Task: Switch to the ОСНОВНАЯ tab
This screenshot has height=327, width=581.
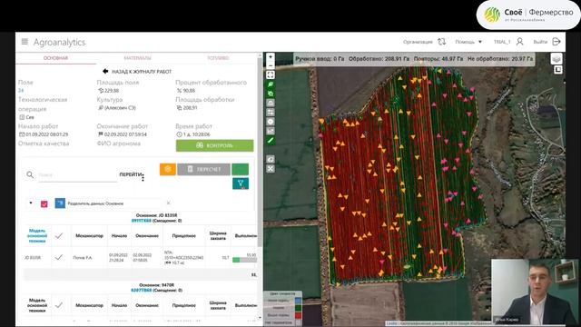Action: tap(55, 58)
